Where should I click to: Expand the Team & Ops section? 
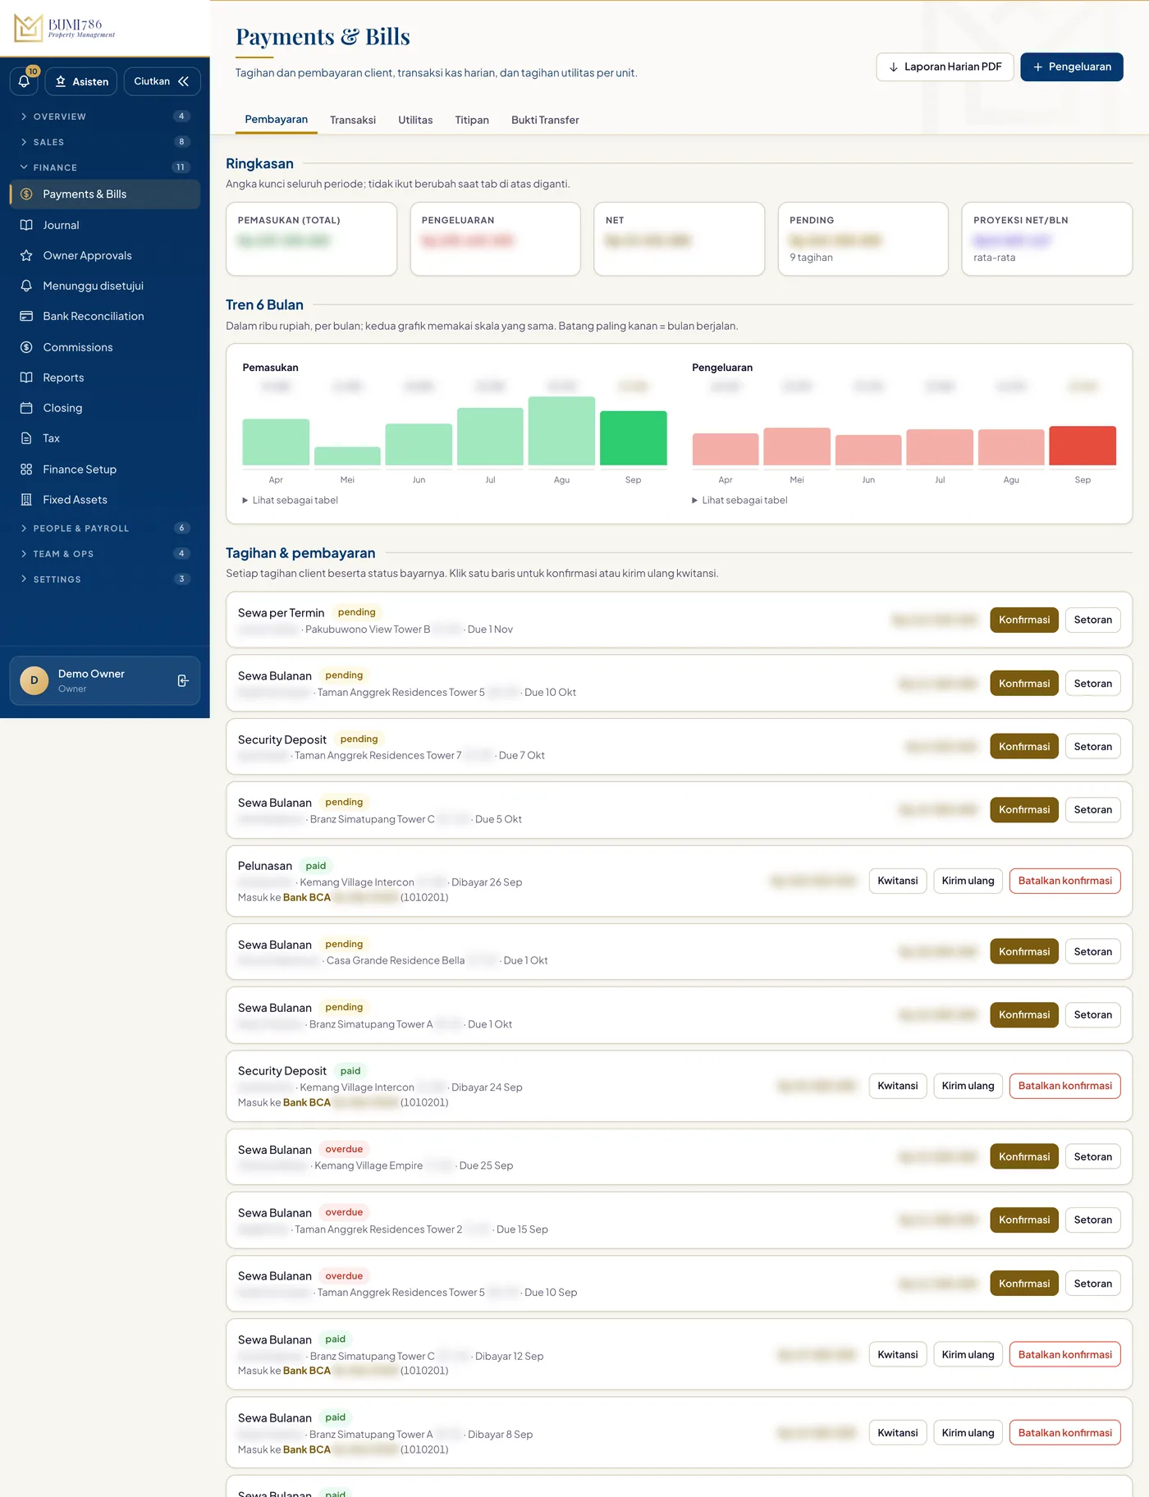point(105,554)
